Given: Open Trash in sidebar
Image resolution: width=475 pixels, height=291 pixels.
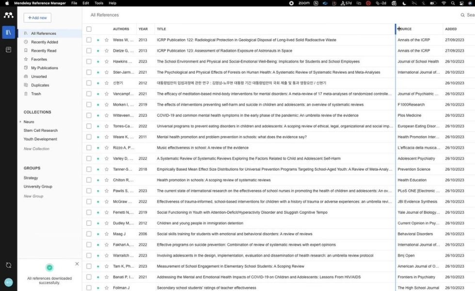Looking at the screenshot, I should [x=36, y=94].
